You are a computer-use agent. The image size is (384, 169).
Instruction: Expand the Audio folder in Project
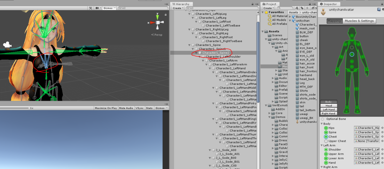click(273, 78)
